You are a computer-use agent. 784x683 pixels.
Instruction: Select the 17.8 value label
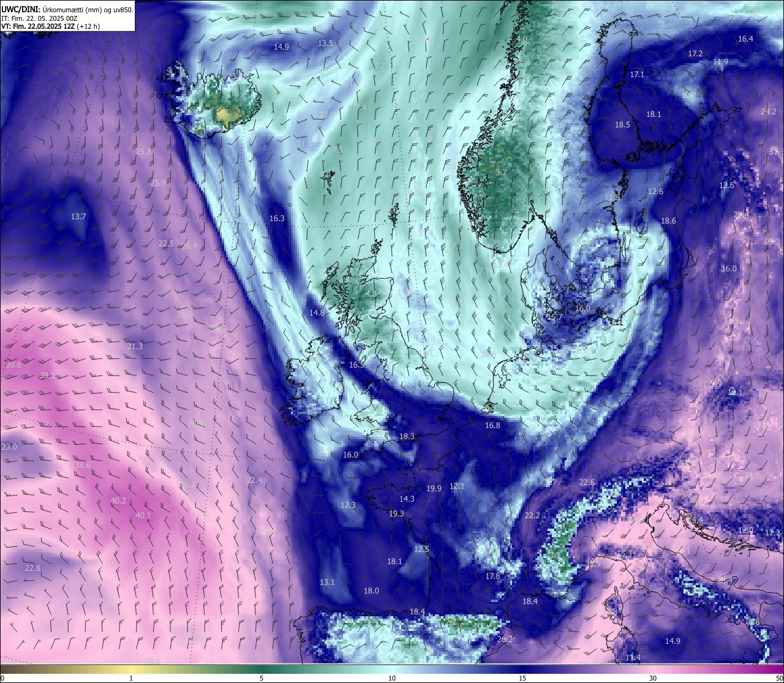(x=492, y=576)
